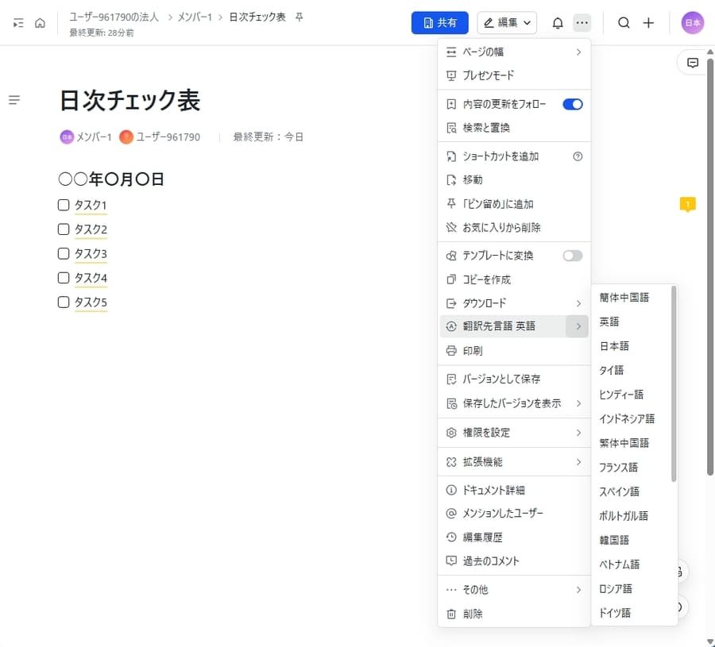Open the notifications bell icon
The height and width of the screenshot is (647, 715).
558,23
